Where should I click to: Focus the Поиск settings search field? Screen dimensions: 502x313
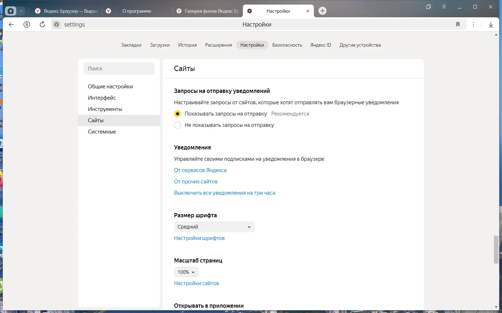click(119, 69)
